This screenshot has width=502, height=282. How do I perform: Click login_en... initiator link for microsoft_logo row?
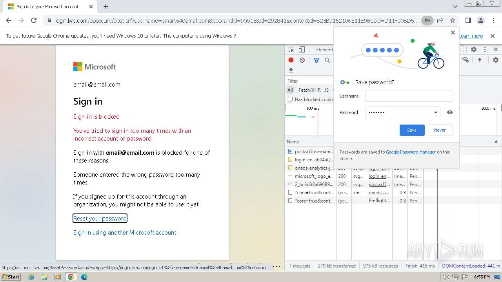click(379, 176)
